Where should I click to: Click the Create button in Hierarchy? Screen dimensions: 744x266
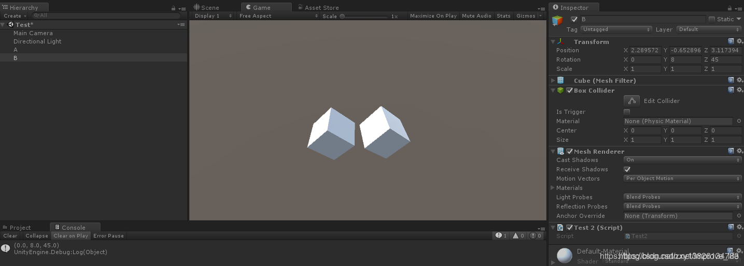pyautogui.click(x=14, y=16)
